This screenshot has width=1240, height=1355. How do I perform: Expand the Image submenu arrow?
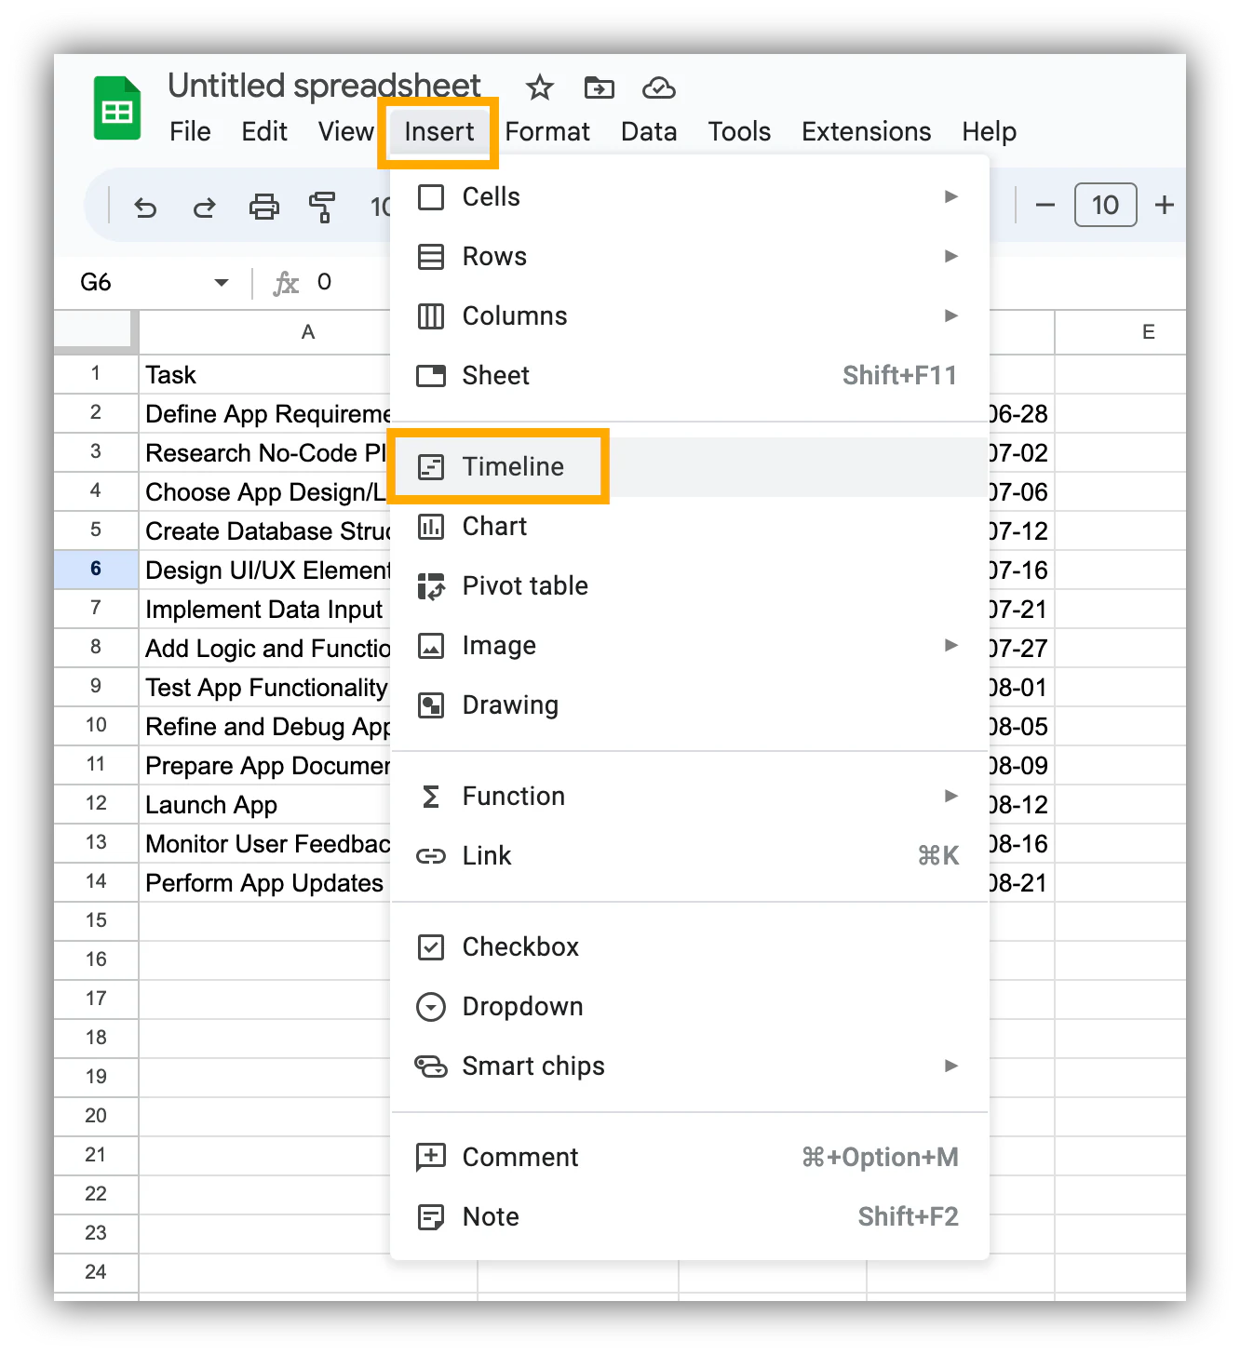click(950, 645)
